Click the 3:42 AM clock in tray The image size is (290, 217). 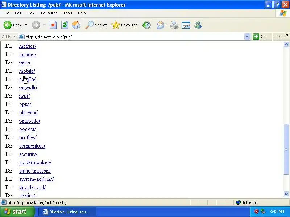(x=277, y=212)
